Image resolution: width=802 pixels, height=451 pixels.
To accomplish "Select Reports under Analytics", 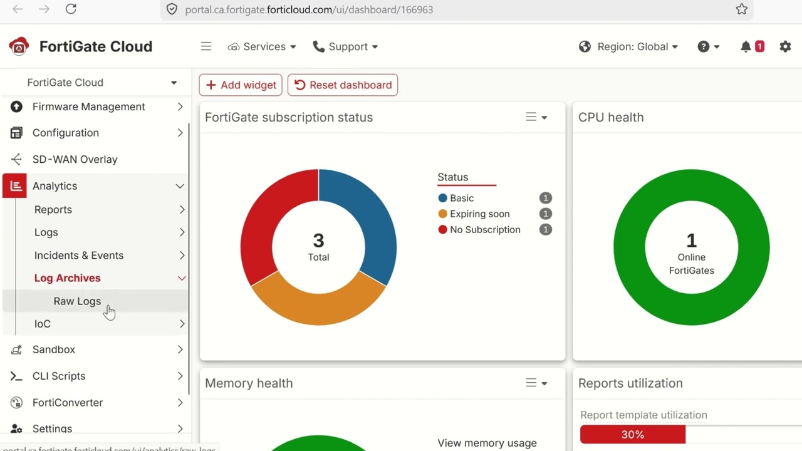I will point(53,210).
